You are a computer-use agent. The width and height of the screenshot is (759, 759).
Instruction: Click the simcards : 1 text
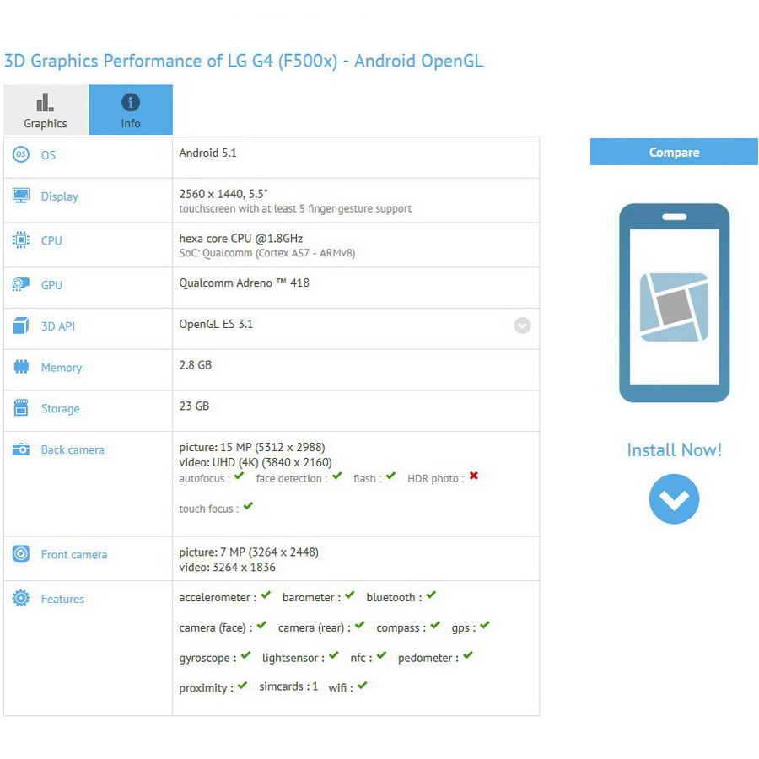coord(288,686)
